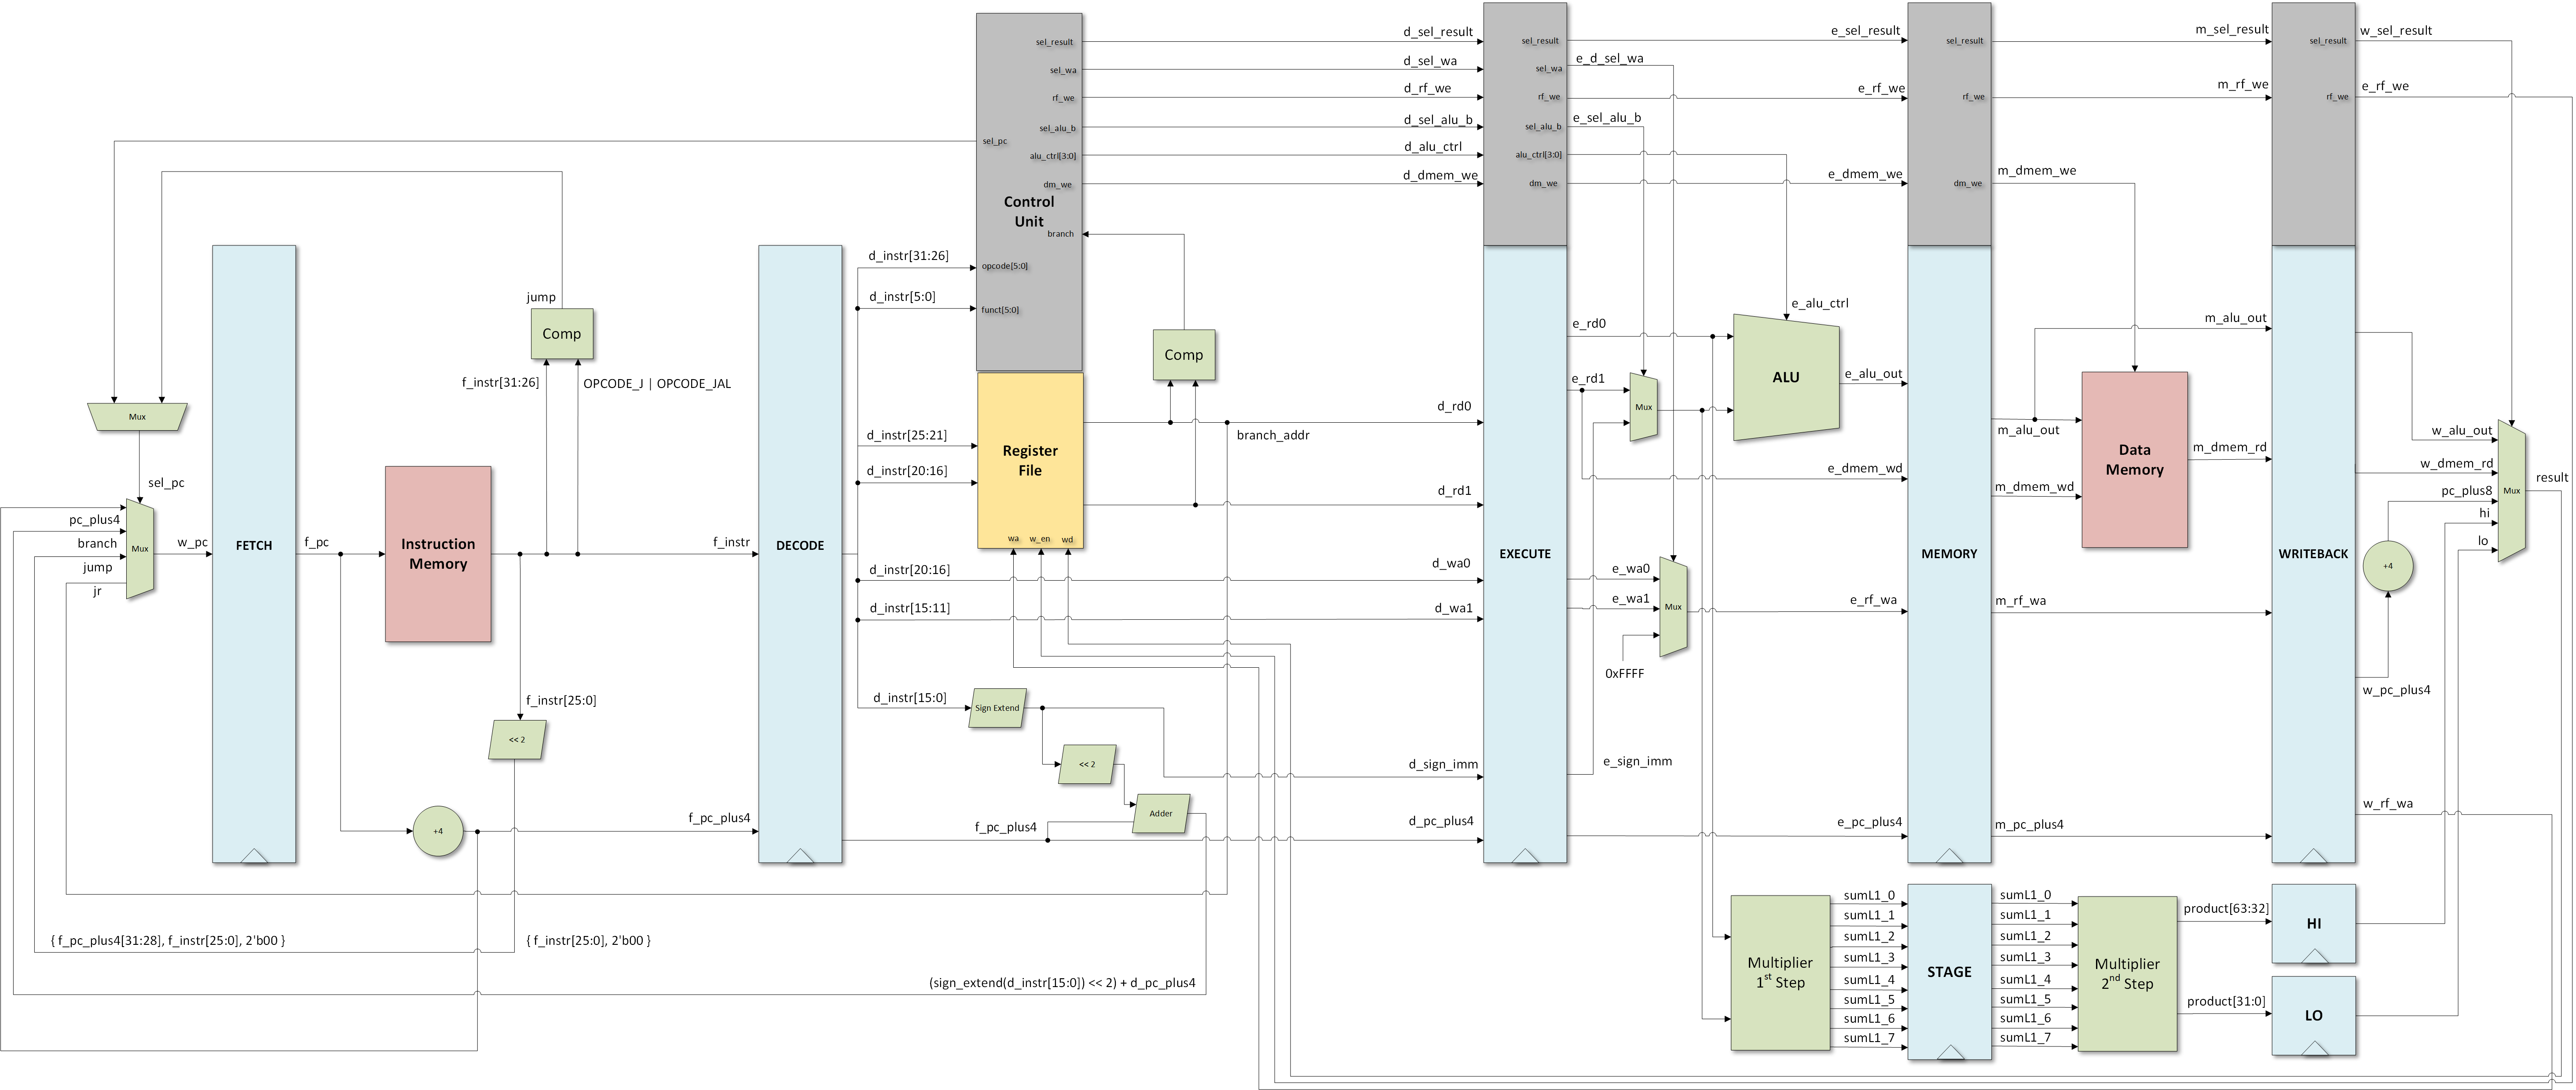Viewport: 2576px width, 1090px height.
Task: Select the Sign Extend block
Action: tap(997, 708)
